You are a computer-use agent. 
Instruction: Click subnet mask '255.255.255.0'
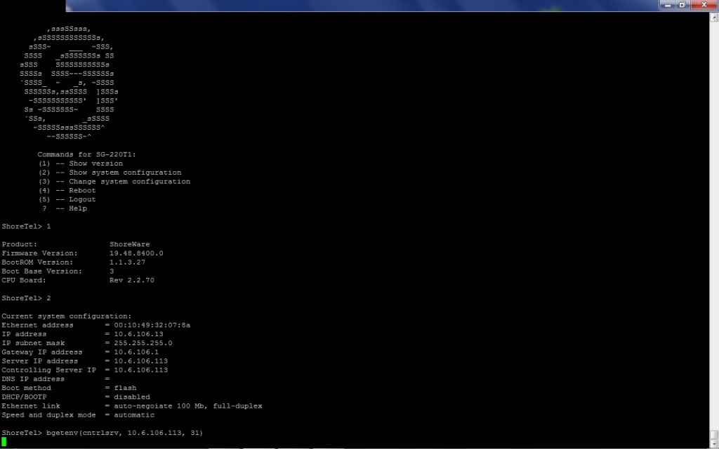143,343
